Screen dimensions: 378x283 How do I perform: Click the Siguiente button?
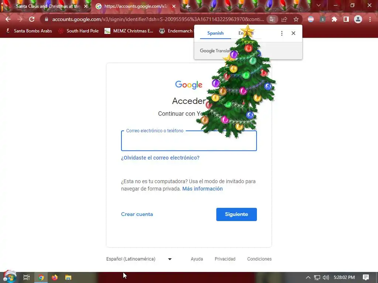(x=237, y=214)
